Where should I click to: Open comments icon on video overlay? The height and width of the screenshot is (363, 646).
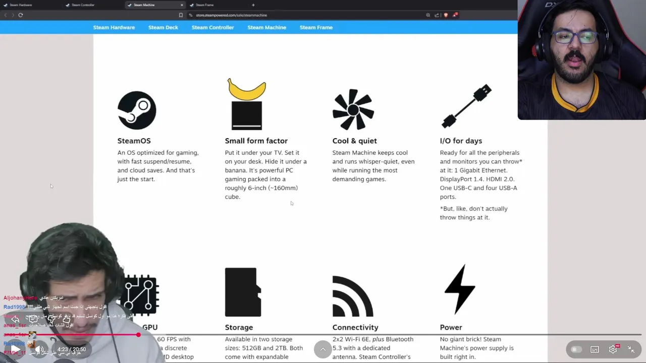point(33,319)
